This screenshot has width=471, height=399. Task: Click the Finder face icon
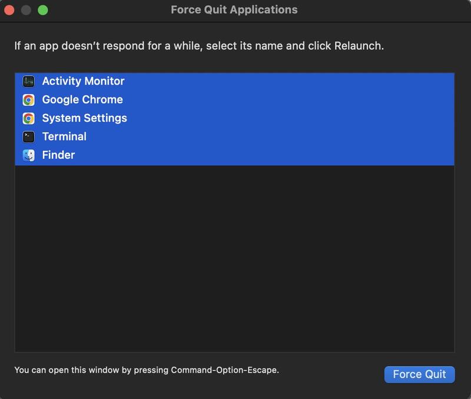[x=28, y=156]
